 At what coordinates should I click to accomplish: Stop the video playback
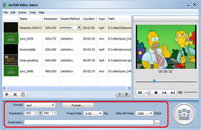[x=156, y=93]
